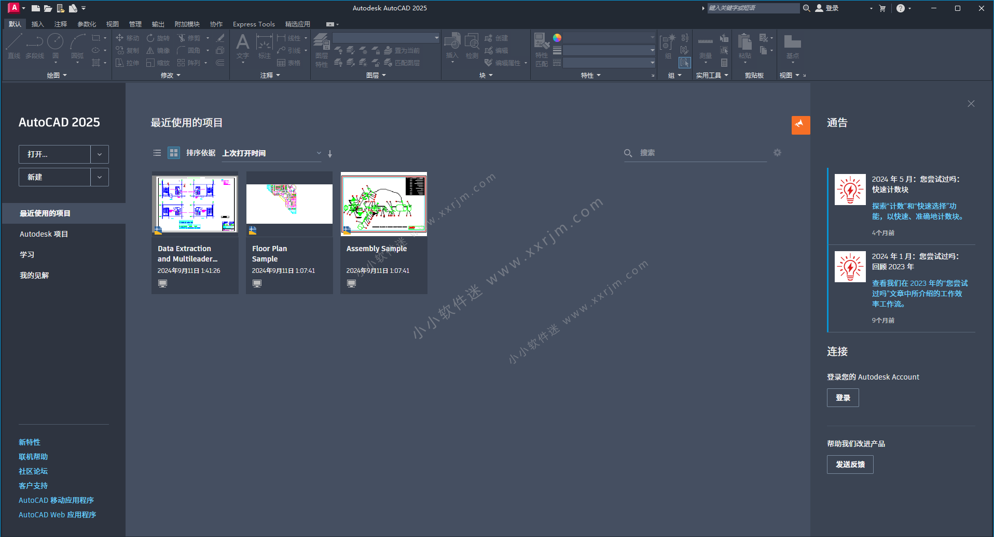This screenshot has width=994, height=537.
Task: Toggle group selection on/off icon
Action: 685,63
